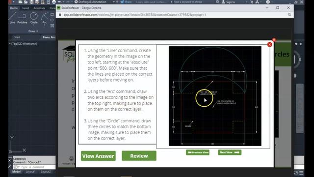This screenshot has height=177, width=314.
Task: Close the AutoCAD command line window
Action: pos(10,161)
